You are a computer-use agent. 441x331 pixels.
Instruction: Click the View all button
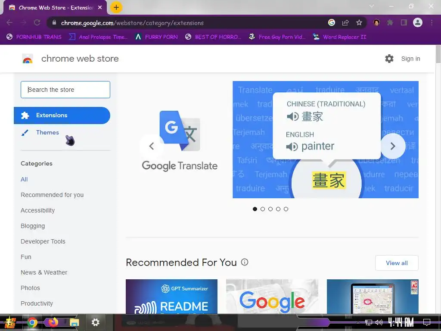click(397, 263)
